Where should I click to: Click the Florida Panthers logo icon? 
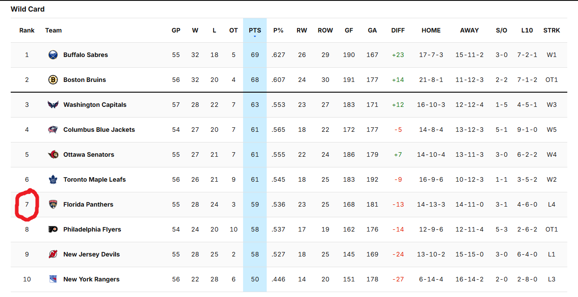pyautogui.click(x=53, y=204)
